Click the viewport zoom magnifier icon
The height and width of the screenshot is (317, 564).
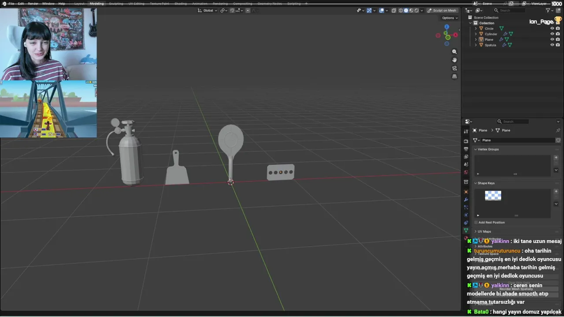[x=454, y=52]
